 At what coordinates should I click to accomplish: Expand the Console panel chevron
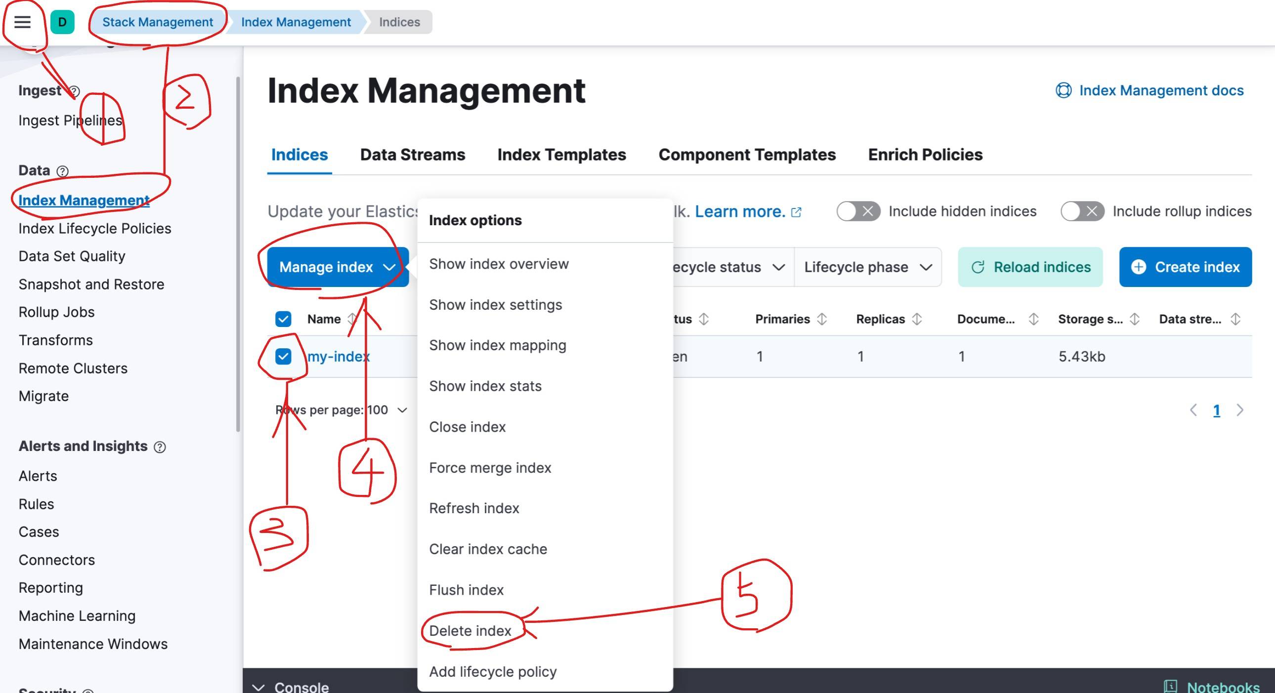coord(258,687)
